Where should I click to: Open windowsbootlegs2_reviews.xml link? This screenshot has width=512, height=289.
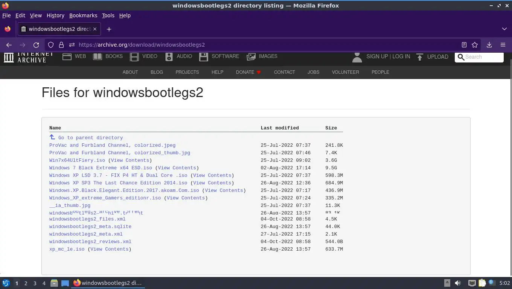(90, 242)
